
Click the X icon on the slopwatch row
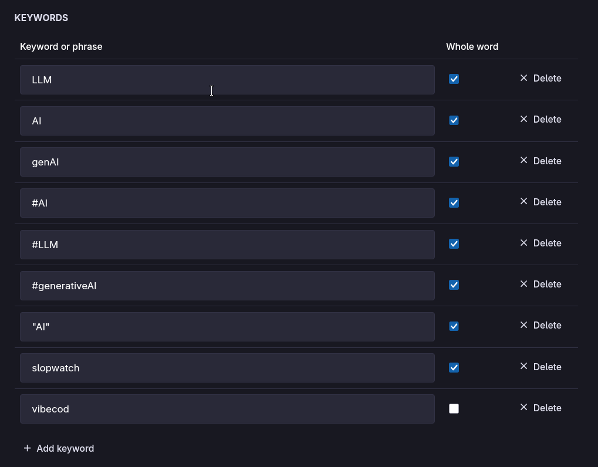pos(523,367)
